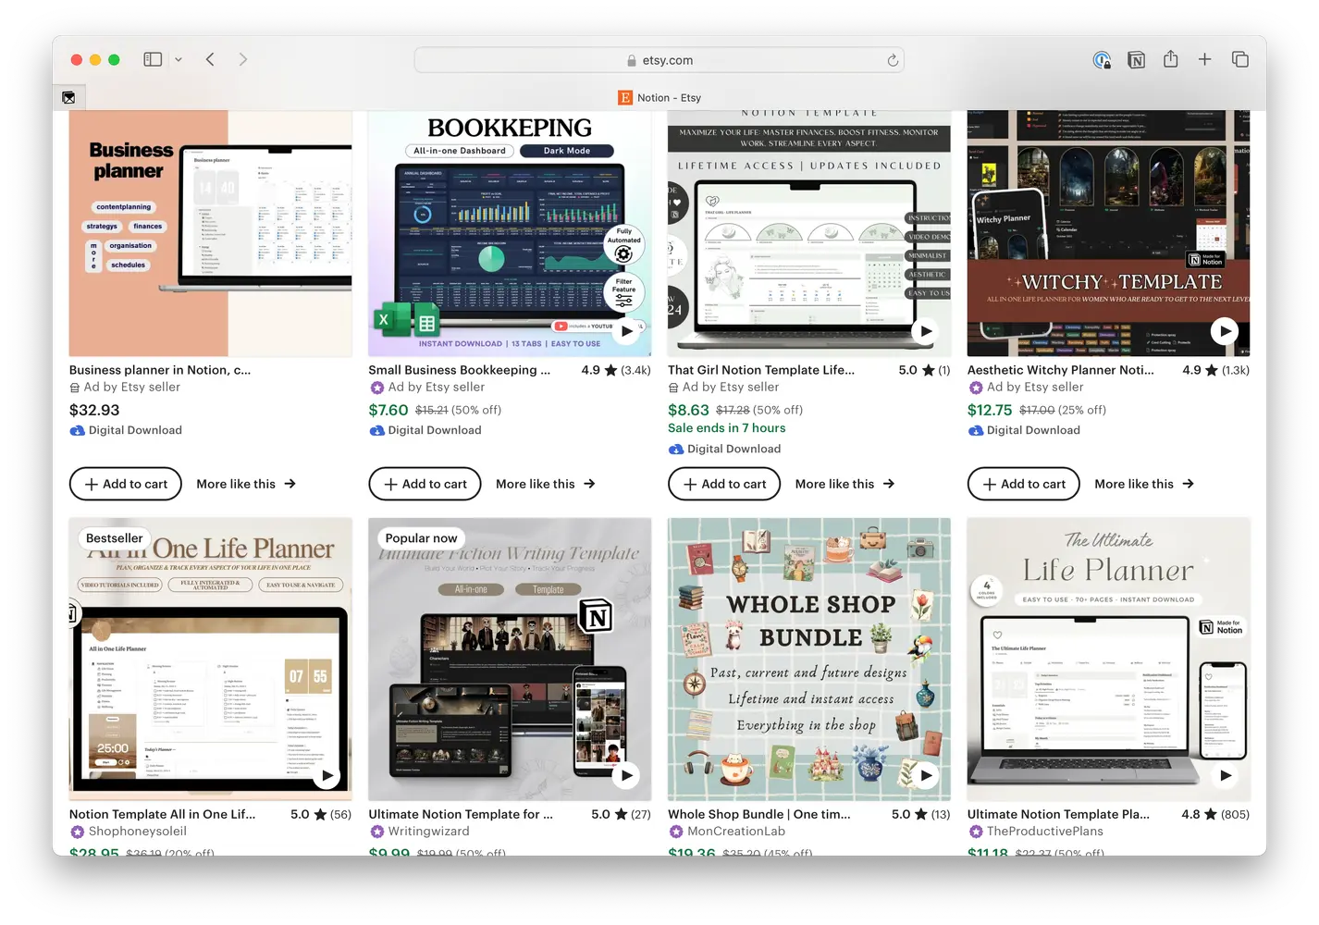Add Business planner to cart

tap(126, 484)
